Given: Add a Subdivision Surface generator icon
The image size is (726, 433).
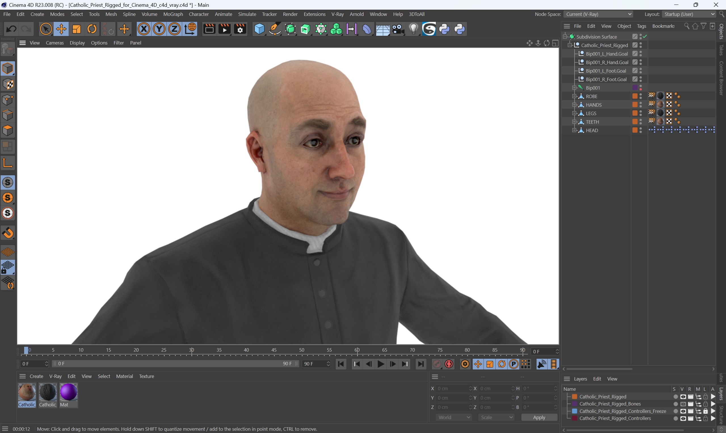Looking at the screenshot, I should tap(291, 29).
